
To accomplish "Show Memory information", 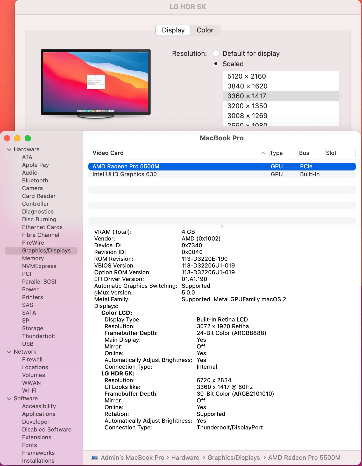I will pos(33,258).
